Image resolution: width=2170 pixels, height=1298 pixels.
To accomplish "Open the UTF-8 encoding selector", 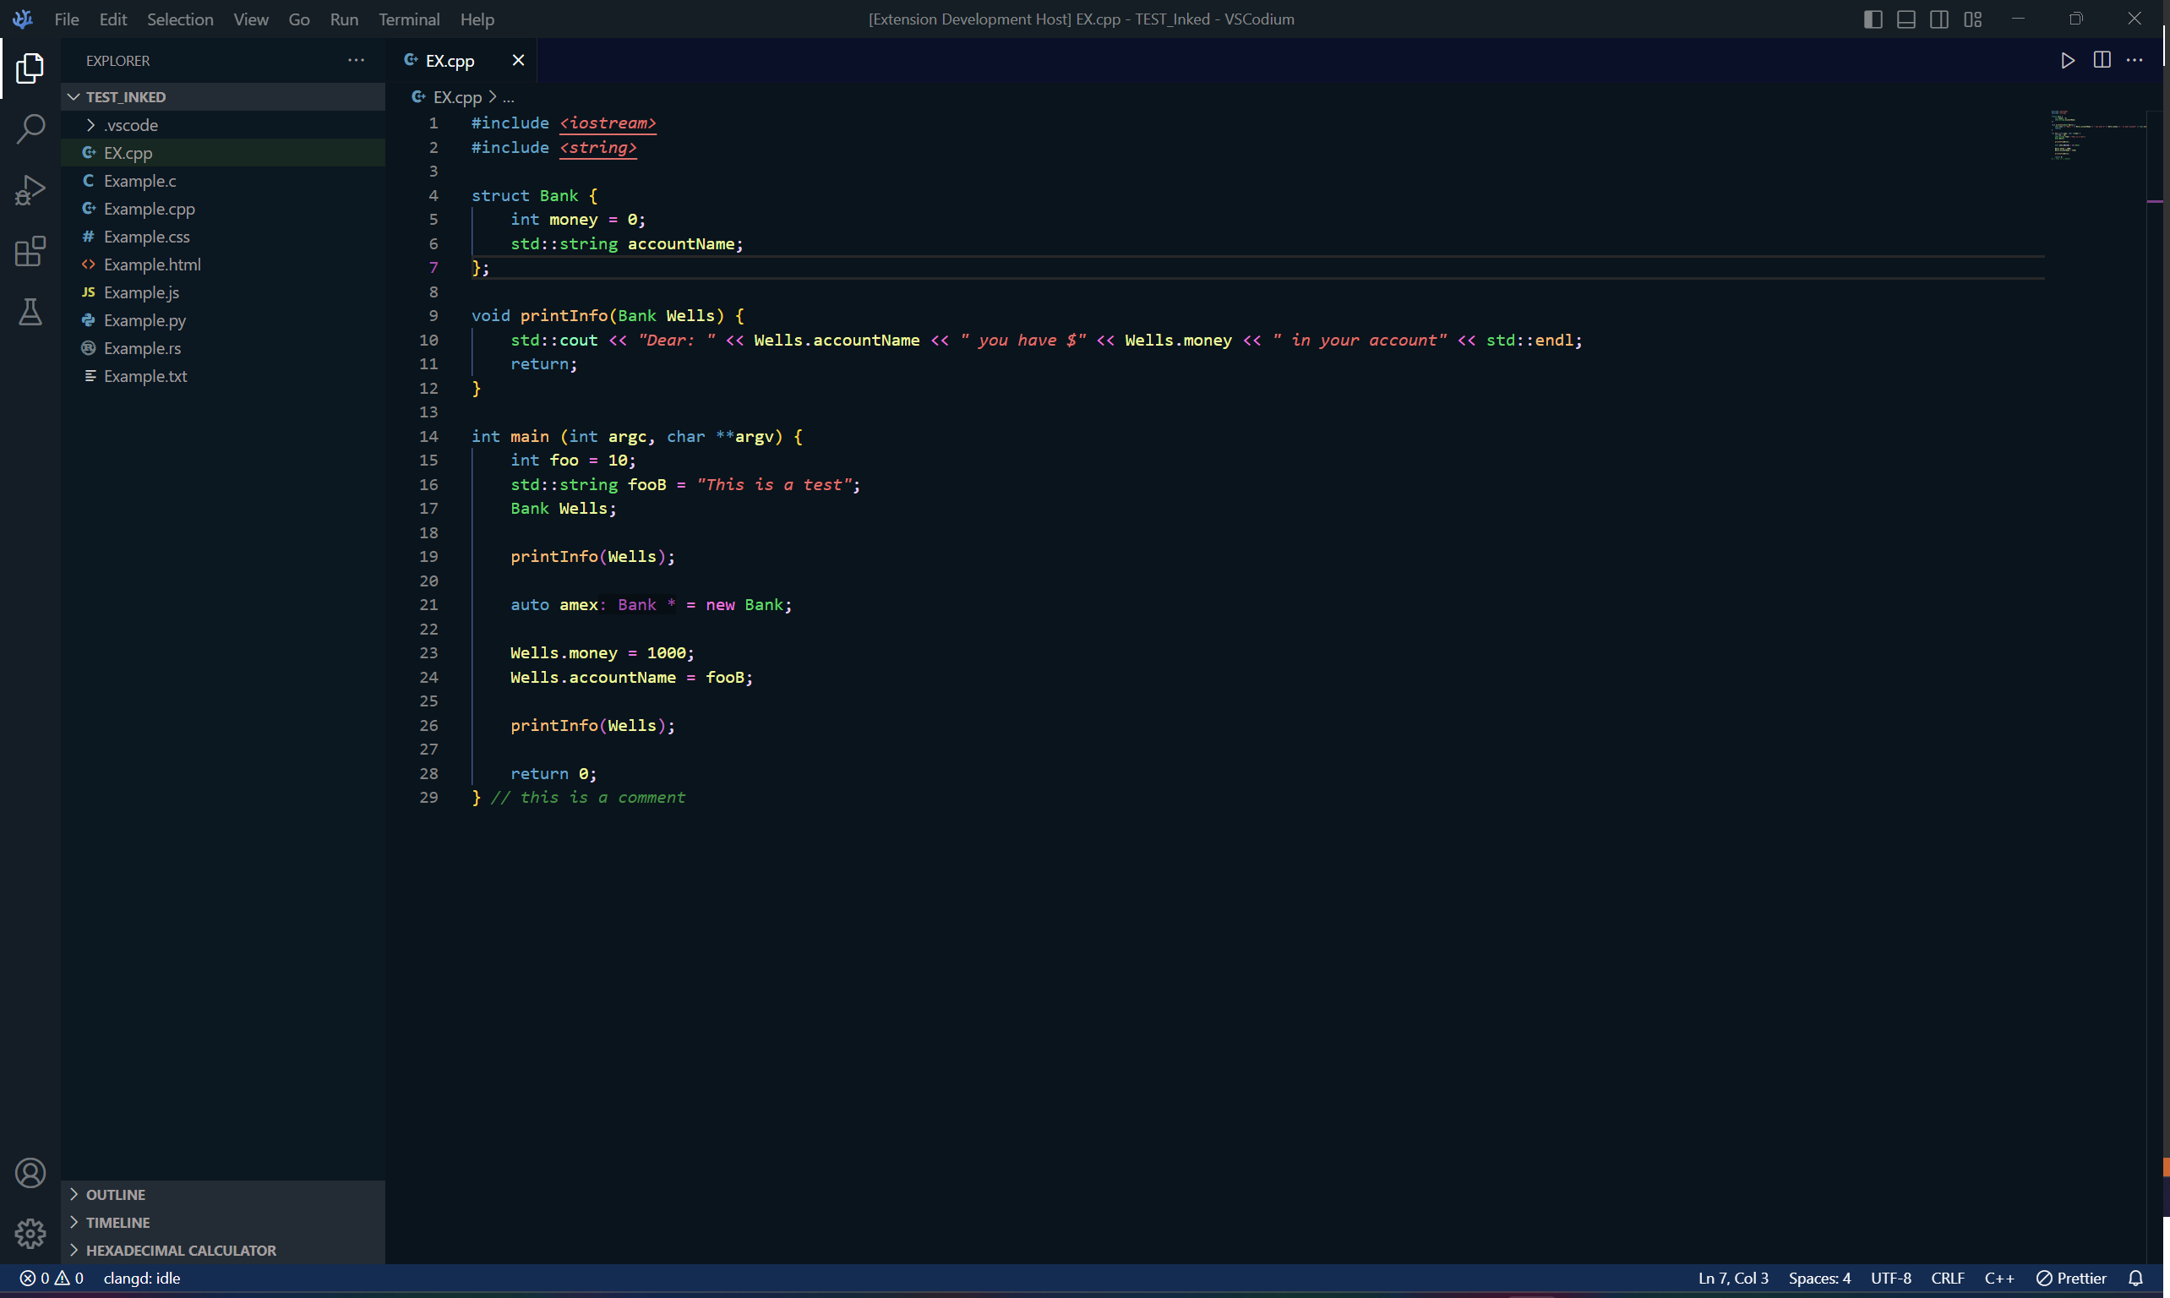I will point(1891,1278).
